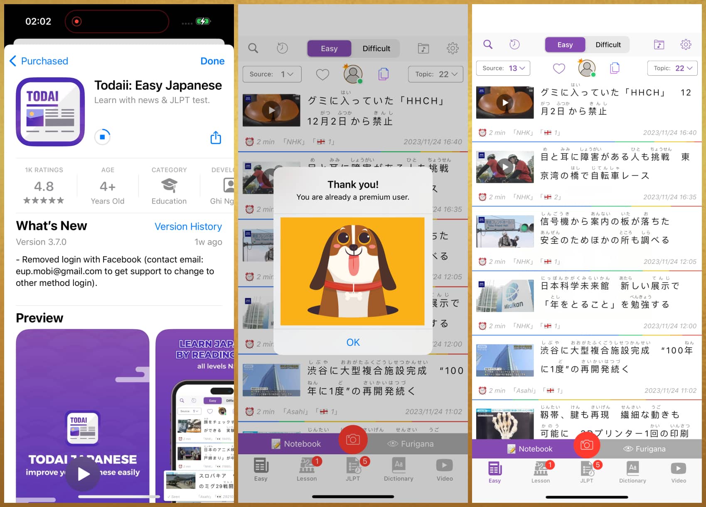Screen dimensions: 706x507
Task: Select JLPT tab in right bottom bar
Action: coord(587,472)
